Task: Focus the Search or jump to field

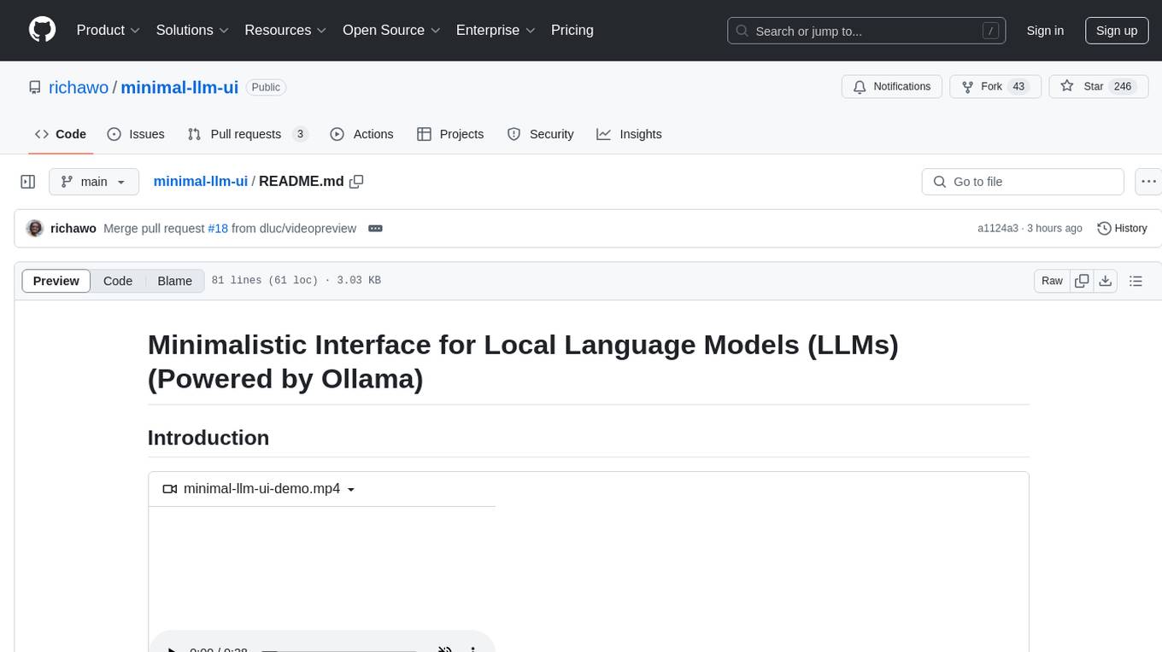Action: coord(866,31)
